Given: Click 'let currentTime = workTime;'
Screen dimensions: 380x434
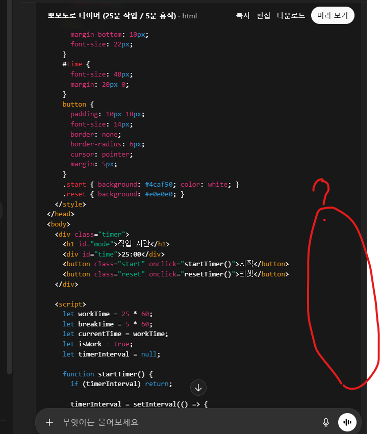Looking at the screenshot, I should click(115, 334).
